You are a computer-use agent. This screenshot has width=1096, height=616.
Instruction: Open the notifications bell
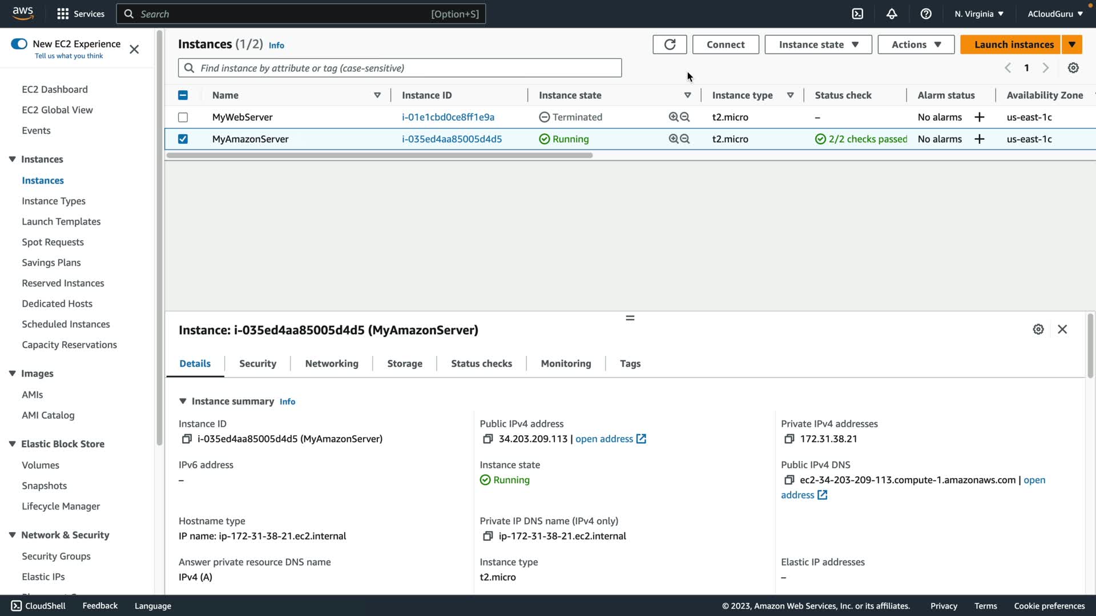[892, 14]
